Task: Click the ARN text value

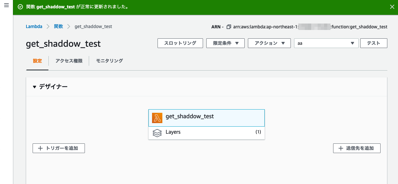Action: click(310, 27)
